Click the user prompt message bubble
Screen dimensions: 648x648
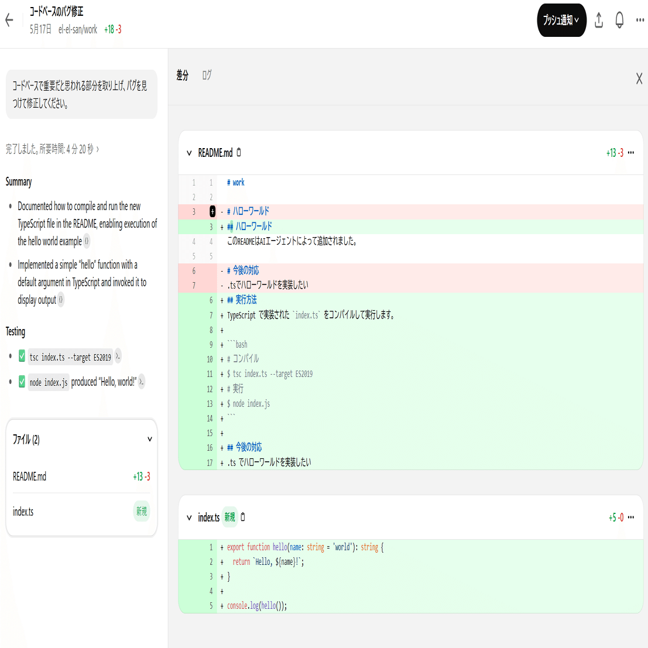tap(81, 94)
